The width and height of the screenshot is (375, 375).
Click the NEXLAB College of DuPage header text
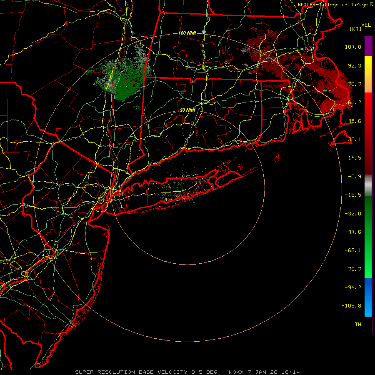point(335,5)
